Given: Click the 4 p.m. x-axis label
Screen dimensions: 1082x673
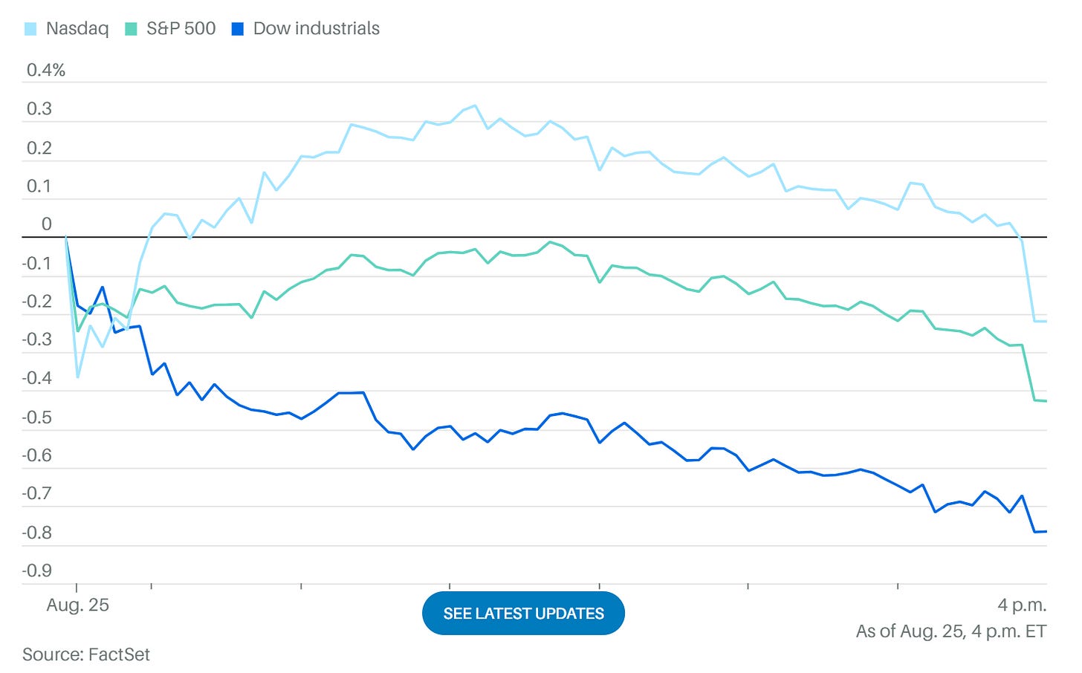Looking at the screenshot, I should tap(1022, 605).
